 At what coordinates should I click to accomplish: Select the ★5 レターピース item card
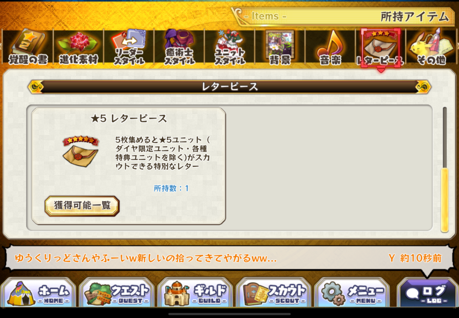(129, 166)
